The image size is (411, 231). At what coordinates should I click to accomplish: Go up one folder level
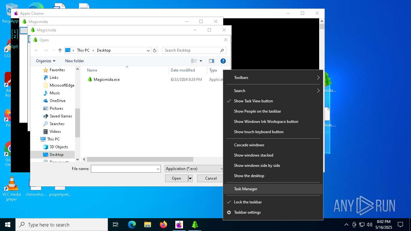tap(60, 50)
